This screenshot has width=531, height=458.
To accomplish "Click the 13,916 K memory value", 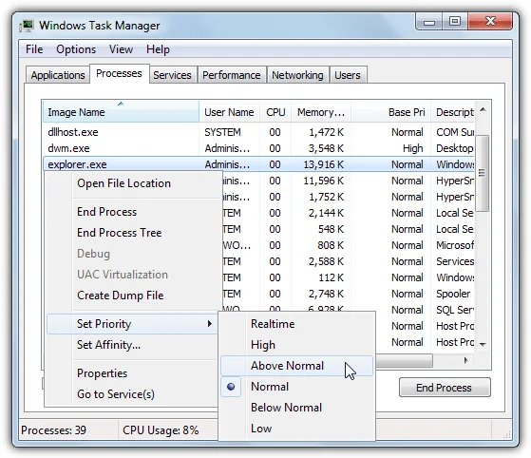I will 323,164.
